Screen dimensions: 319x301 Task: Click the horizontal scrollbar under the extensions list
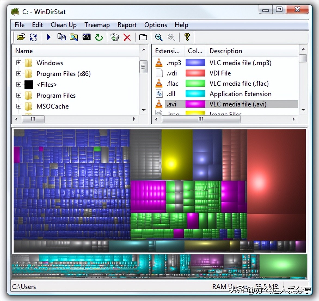[x=201, y=119]
